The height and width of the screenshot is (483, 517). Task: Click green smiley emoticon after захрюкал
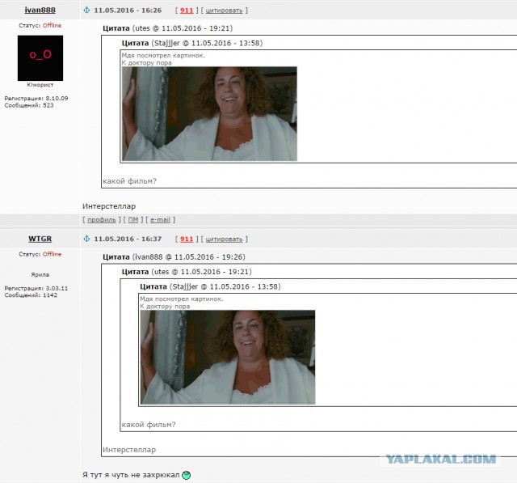pos(187,475)
